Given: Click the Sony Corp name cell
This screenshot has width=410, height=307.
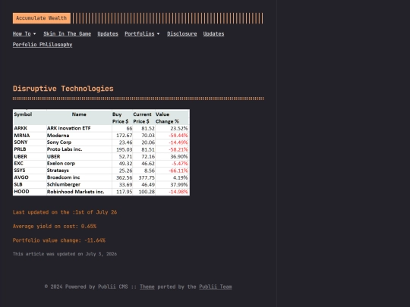Looking at the screenshot, I should [59, 143].
